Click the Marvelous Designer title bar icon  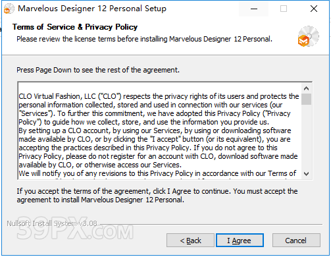coord(9,9)
